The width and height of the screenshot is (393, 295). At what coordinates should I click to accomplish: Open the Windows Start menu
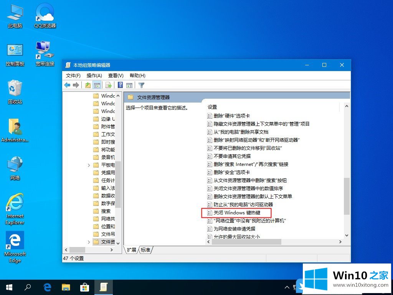9,287
